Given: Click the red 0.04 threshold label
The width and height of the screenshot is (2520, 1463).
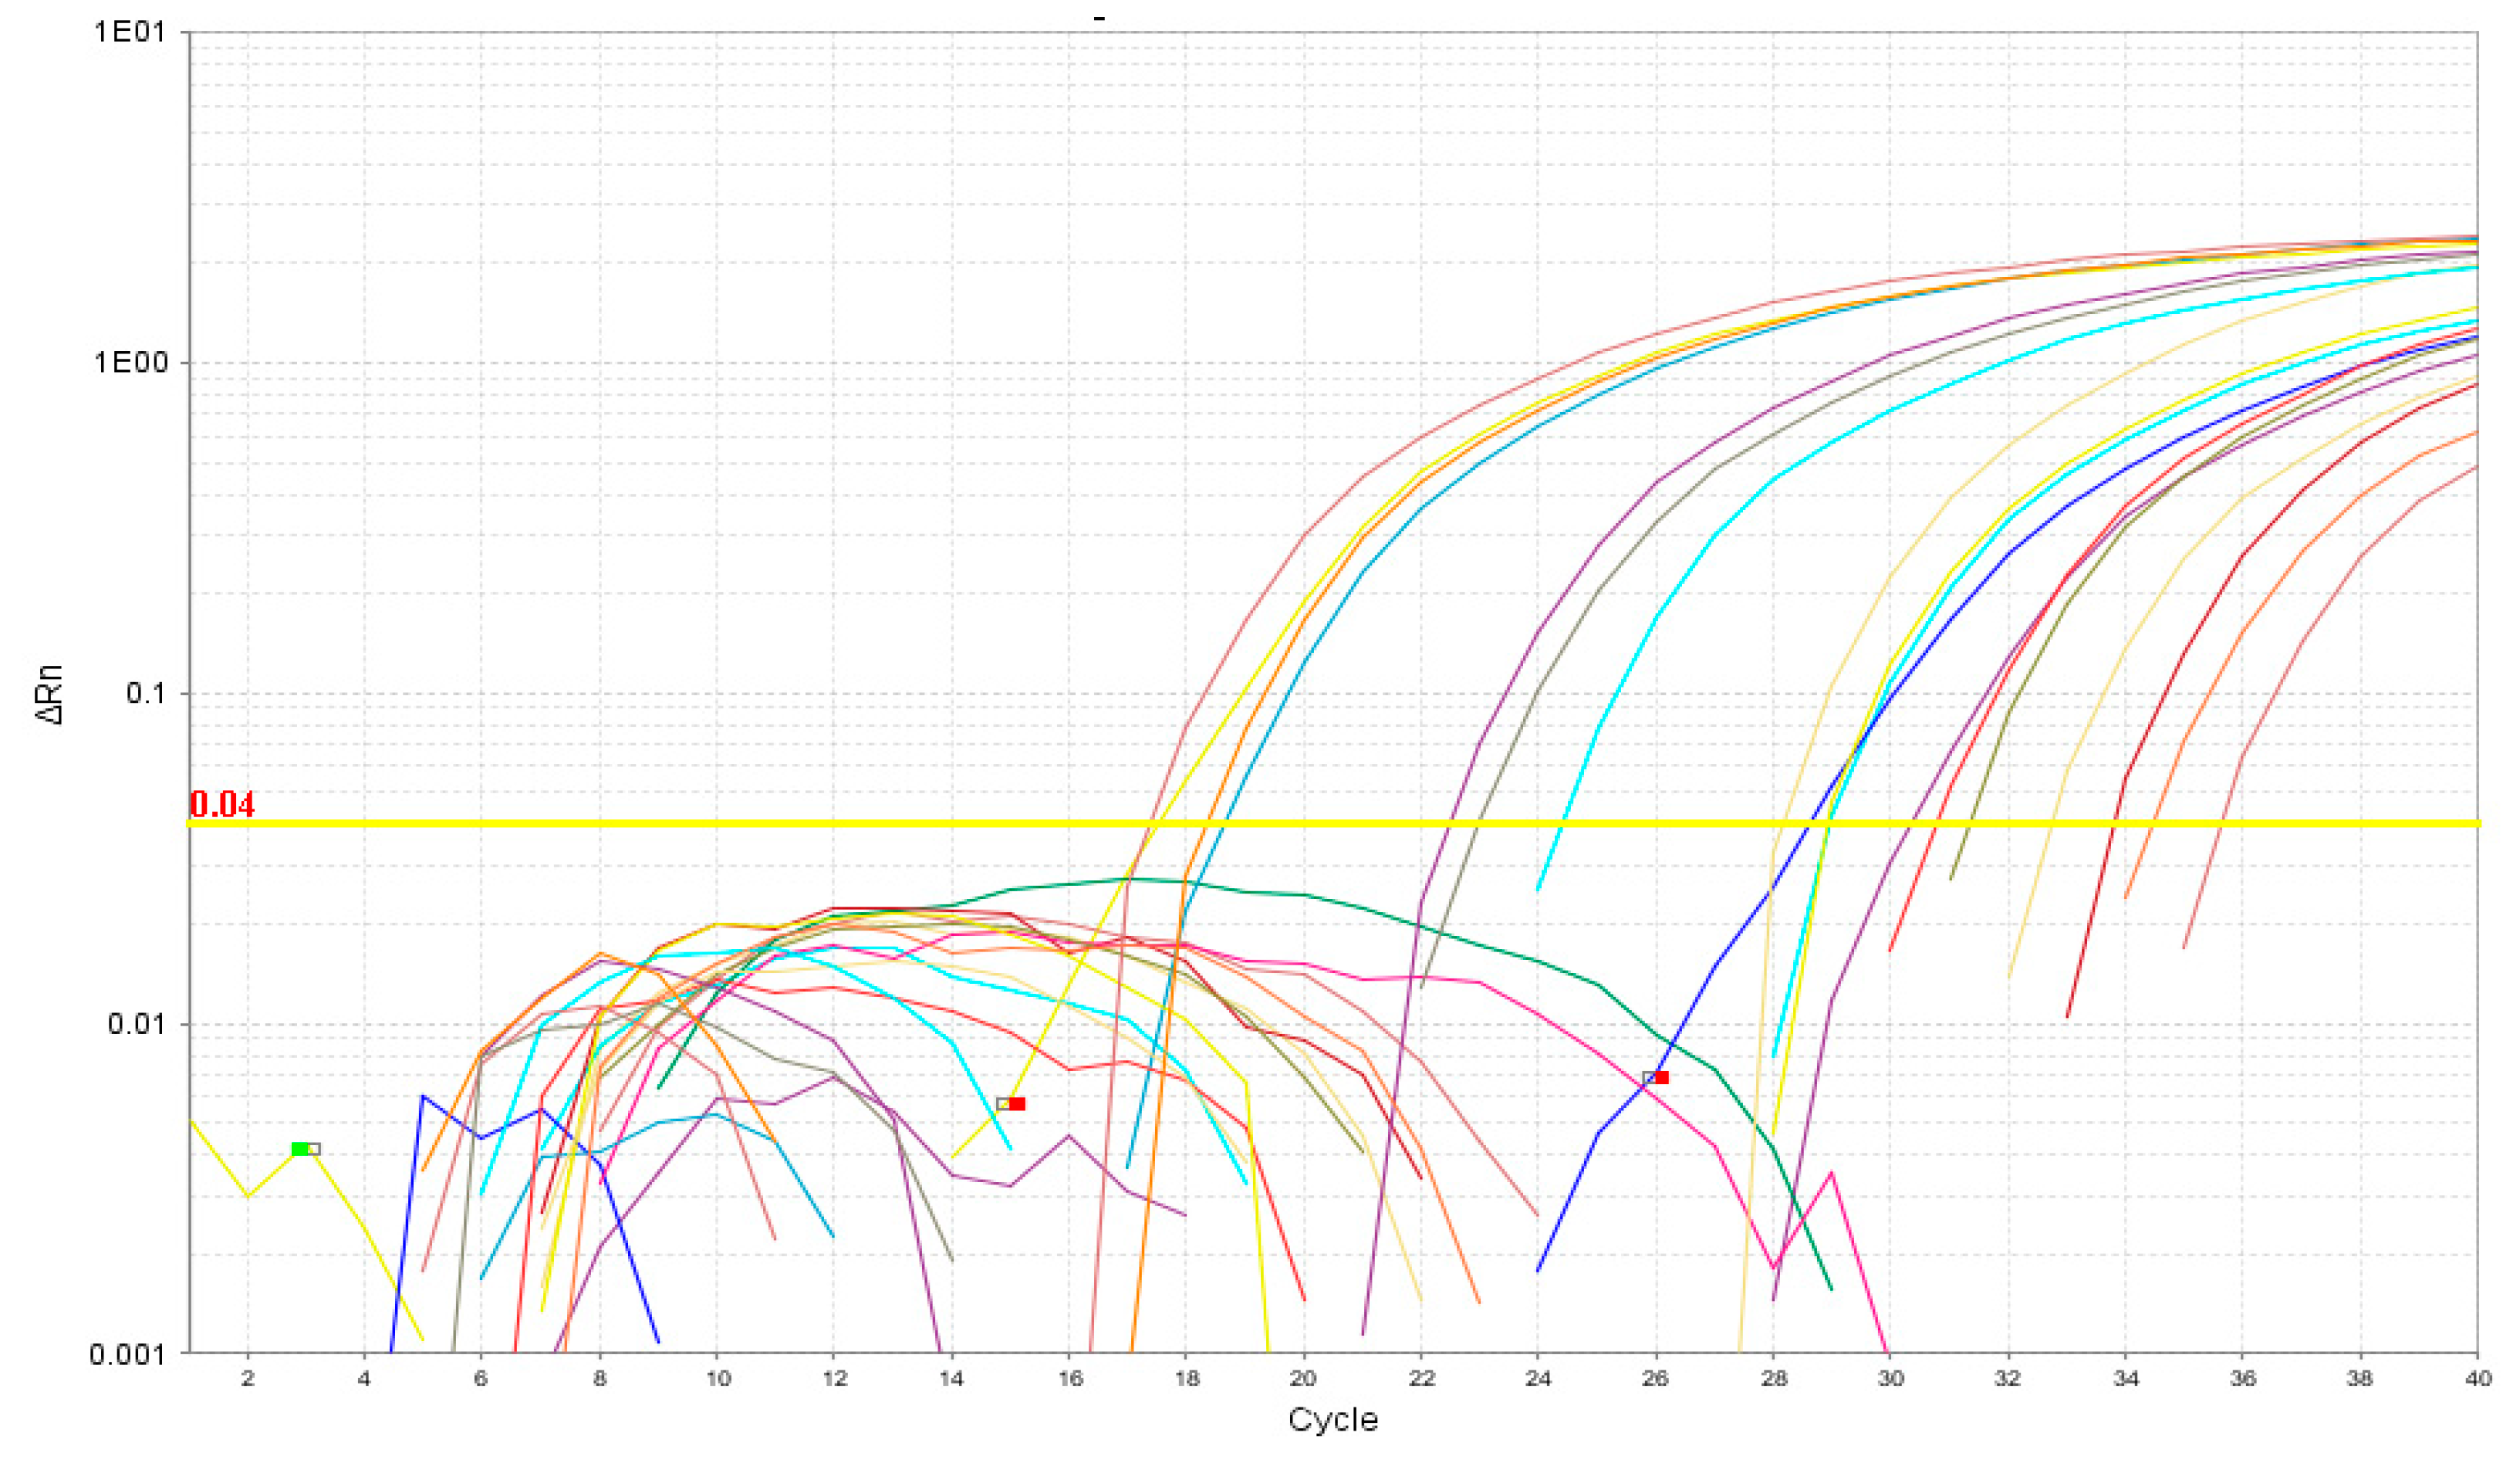Looking at the screenshot, I should click(x=222, y=805).
